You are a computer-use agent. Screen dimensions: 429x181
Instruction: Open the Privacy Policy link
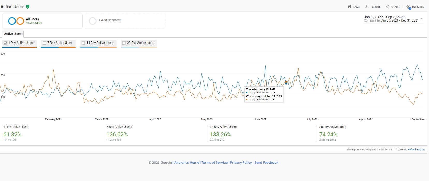tap(241, 163)
